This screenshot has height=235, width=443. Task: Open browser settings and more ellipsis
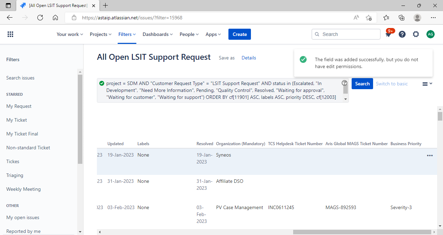(433, 18)
